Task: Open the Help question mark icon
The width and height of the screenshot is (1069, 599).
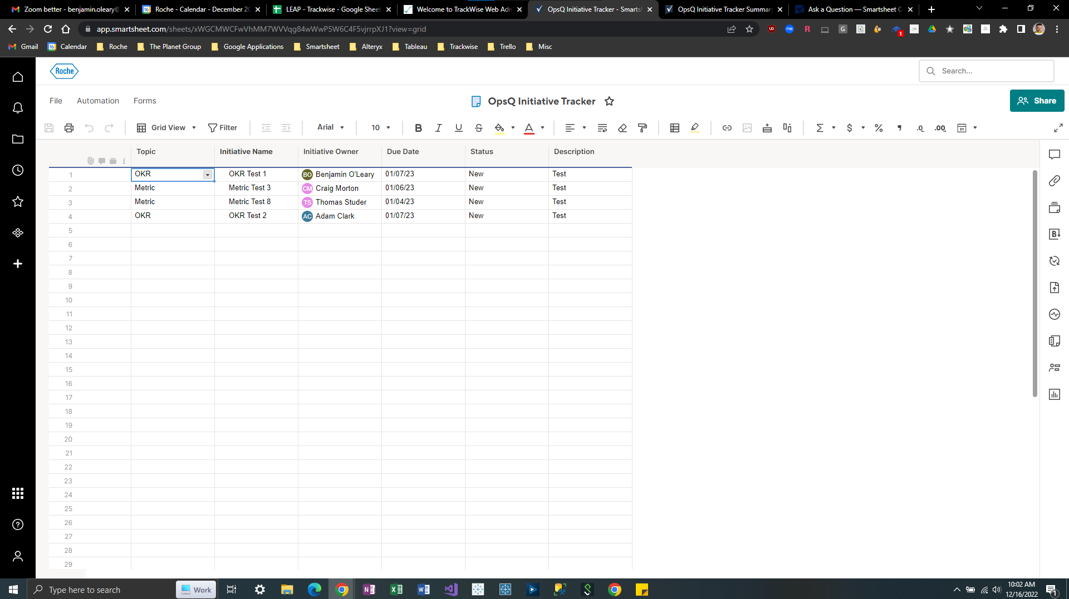Action: pyautogui.click(x=18, y=524)
